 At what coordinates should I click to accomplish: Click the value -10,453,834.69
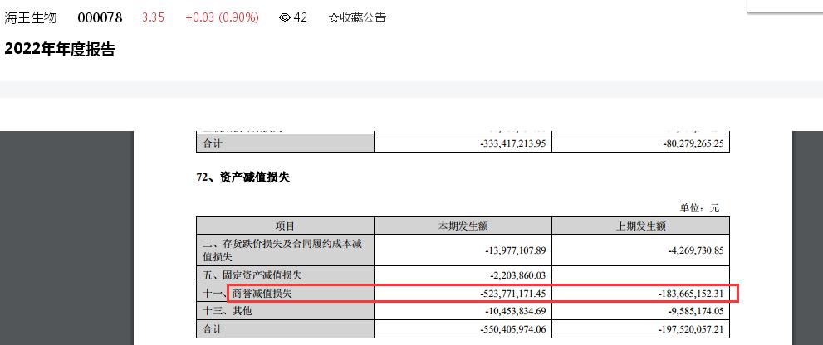click(x=516, y=311)
